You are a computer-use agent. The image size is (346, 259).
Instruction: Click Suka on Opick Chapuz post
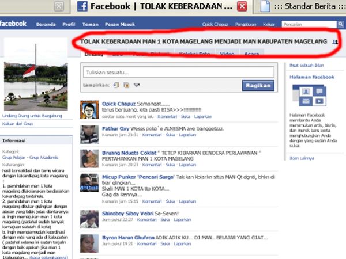tap(186, 116)
